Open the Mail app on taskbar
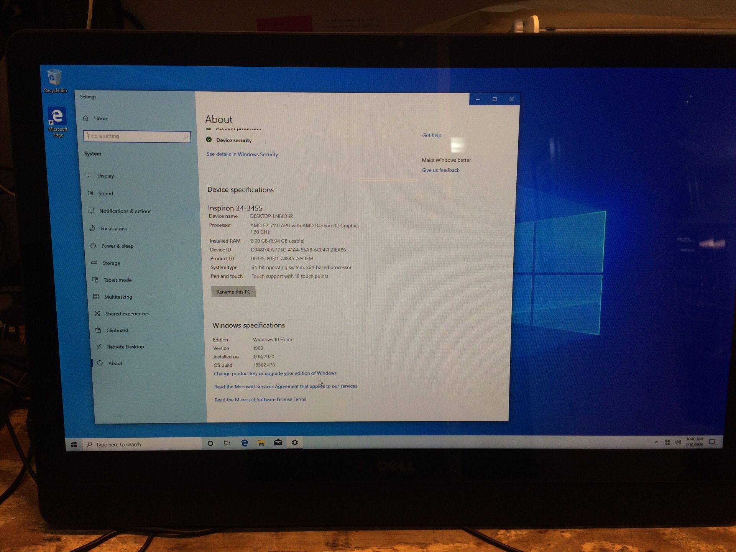Screen dimensions: 736x552 pyautogui.click(x=278, y=443)
